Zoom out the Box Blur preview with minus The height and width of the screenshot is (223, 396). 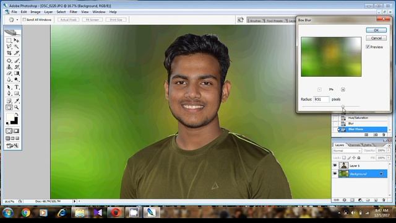[319, 89]
